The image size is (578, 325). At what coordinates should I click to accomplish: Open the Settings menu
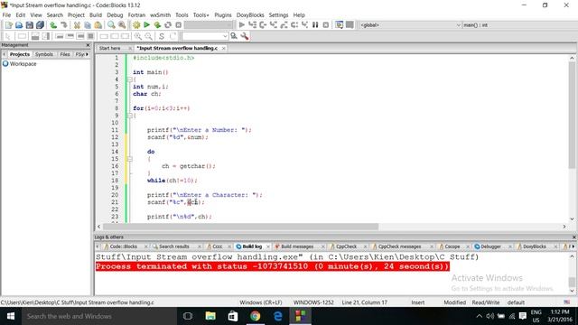(x=278, y=15)
